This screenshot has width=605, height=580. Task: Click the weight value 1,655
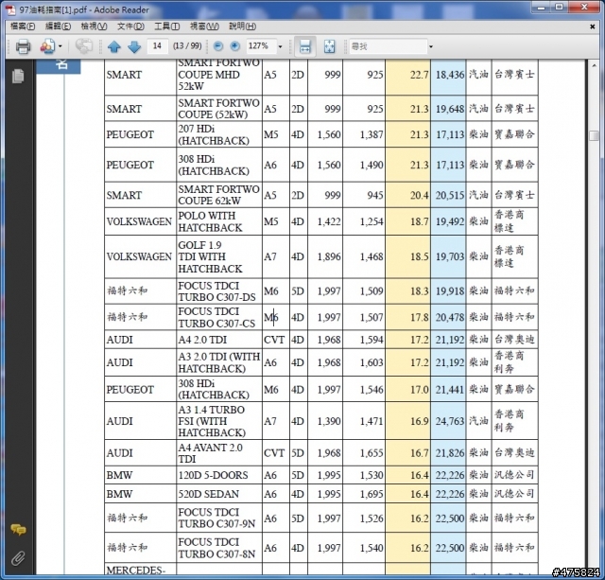tap(372, 452)
